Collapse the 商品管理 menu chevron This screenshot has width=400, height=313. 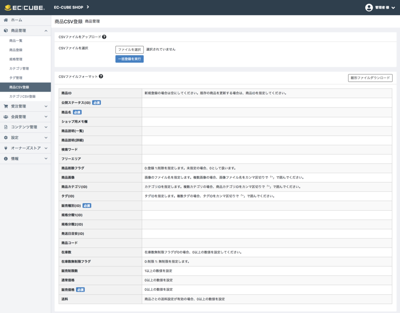click(46, 31)
